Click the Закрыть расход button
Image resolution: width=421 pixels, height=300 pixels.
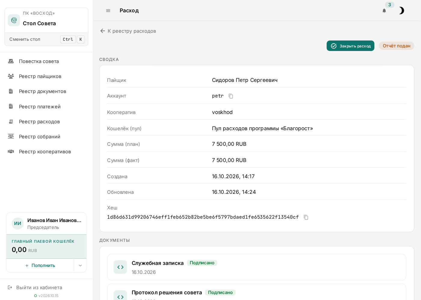click(x=351, y=46)
